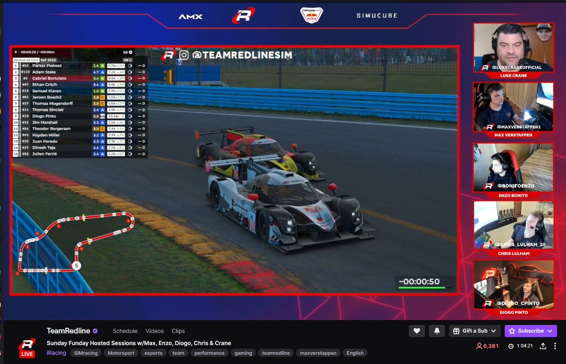Screen dimensions: 566x364
Task: Click the stream uptime clock 1:04:21
Action: click(x=521, y=346)
